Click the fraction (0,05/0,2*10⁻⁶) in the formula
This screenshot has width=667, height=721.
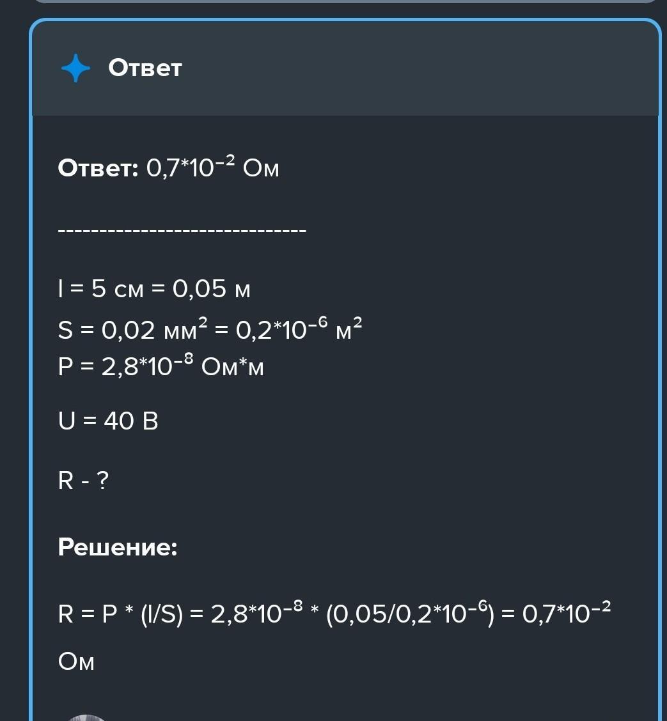pos(410,614)
